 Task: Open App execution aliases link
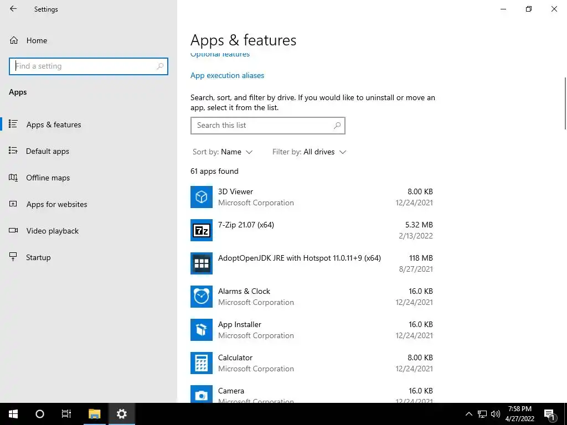[x=227, y=75]
